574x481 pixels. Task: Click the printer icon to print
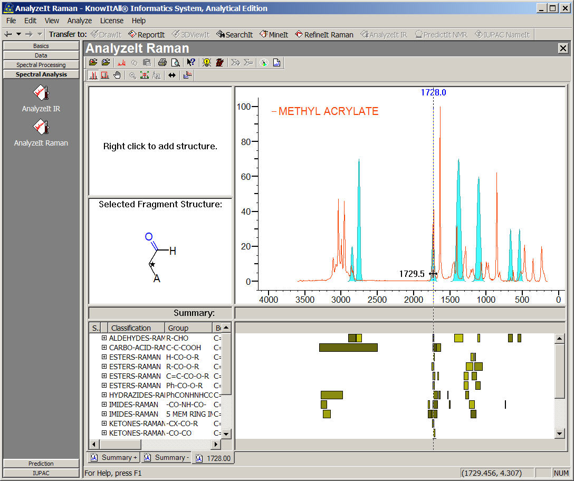click(162, 63)
